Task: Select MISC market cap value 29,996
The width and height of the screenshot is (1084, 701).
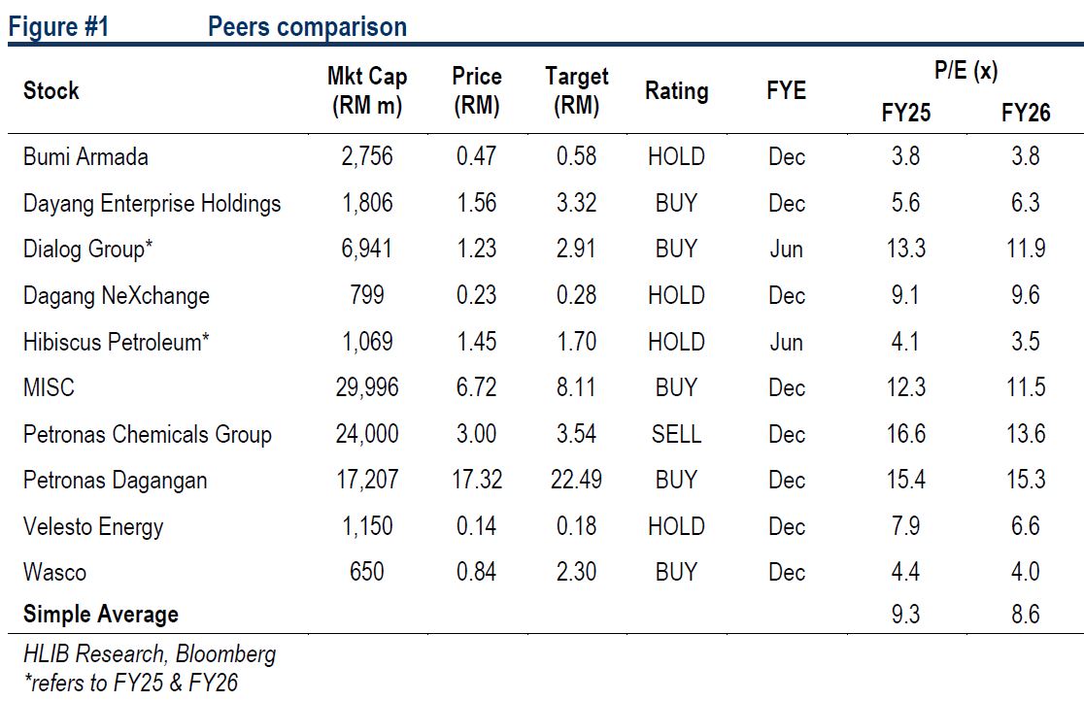Action: pos(366,388)
